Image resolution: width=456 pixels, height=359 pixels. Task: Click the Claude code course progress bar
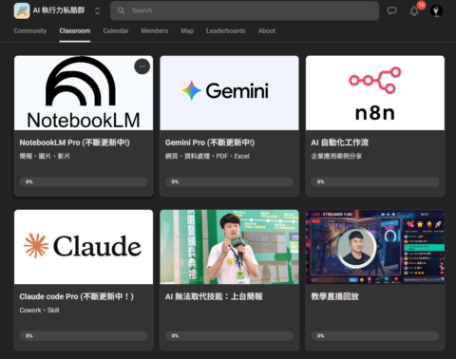(x=84, y=335)
